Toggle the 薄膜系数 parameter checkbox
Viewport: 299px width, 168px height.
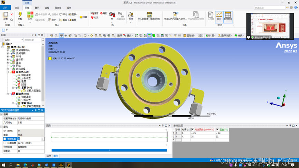click(x=4, y=139)
